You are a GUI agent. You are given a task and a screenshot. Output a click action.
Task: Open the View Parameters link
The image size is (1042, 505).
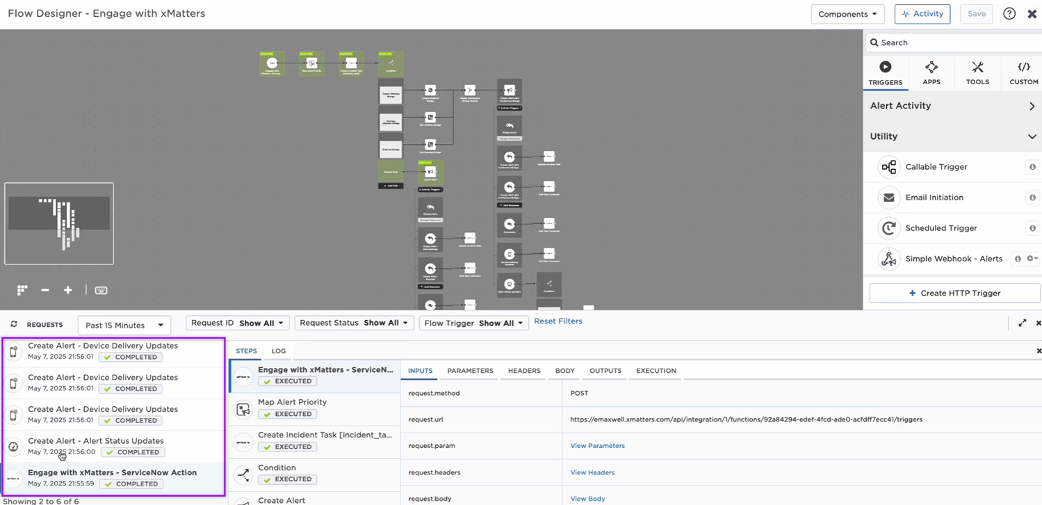pyautogui.click(x=597, y=446)
